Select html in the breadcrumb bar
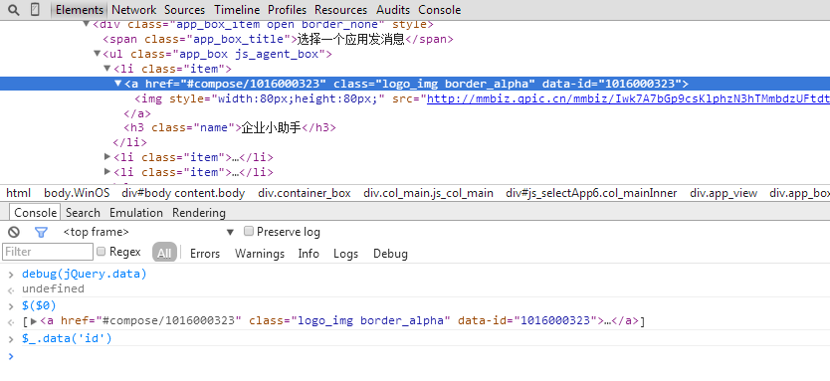The height and width of the screenshot is (381, 830). [x=19, y=193]
